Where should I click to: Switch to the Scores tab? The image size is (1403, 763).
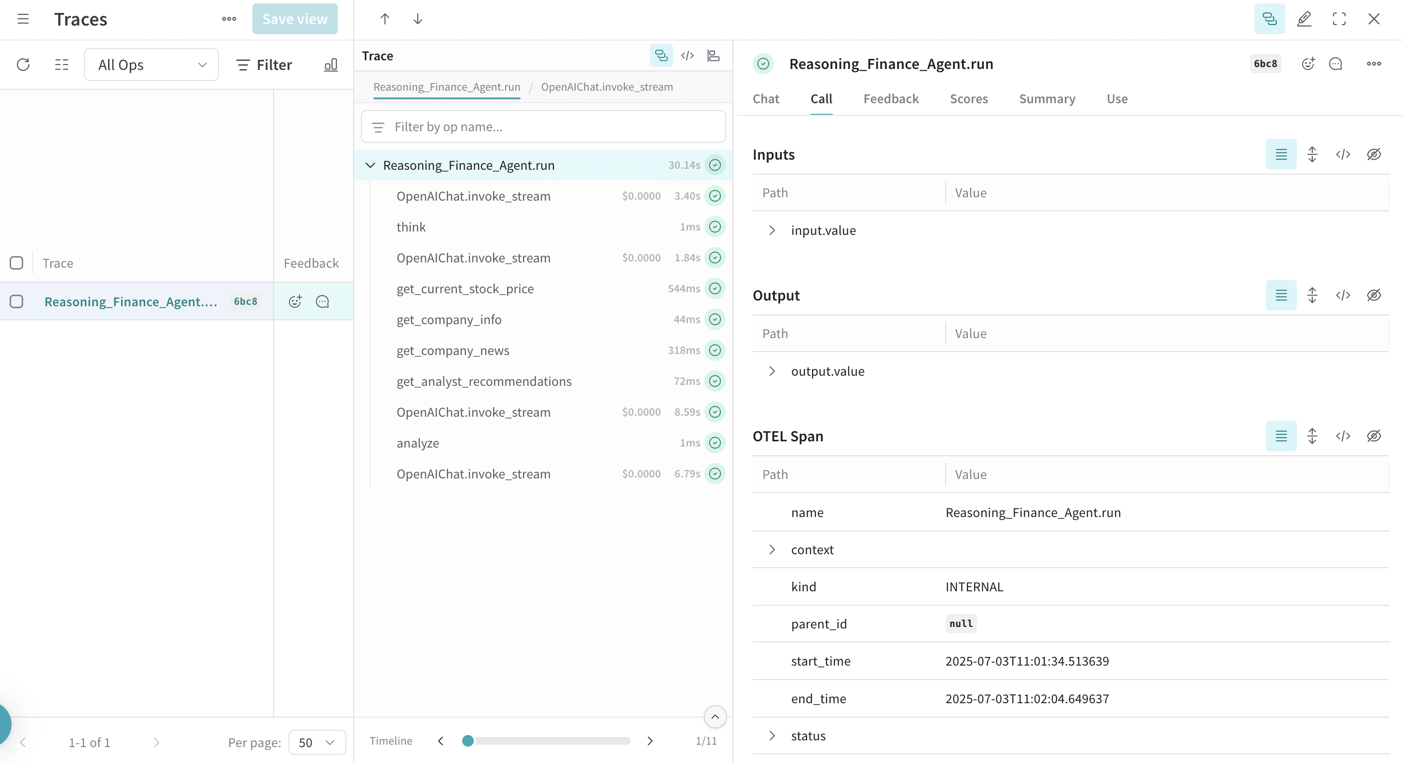(969, 98)
